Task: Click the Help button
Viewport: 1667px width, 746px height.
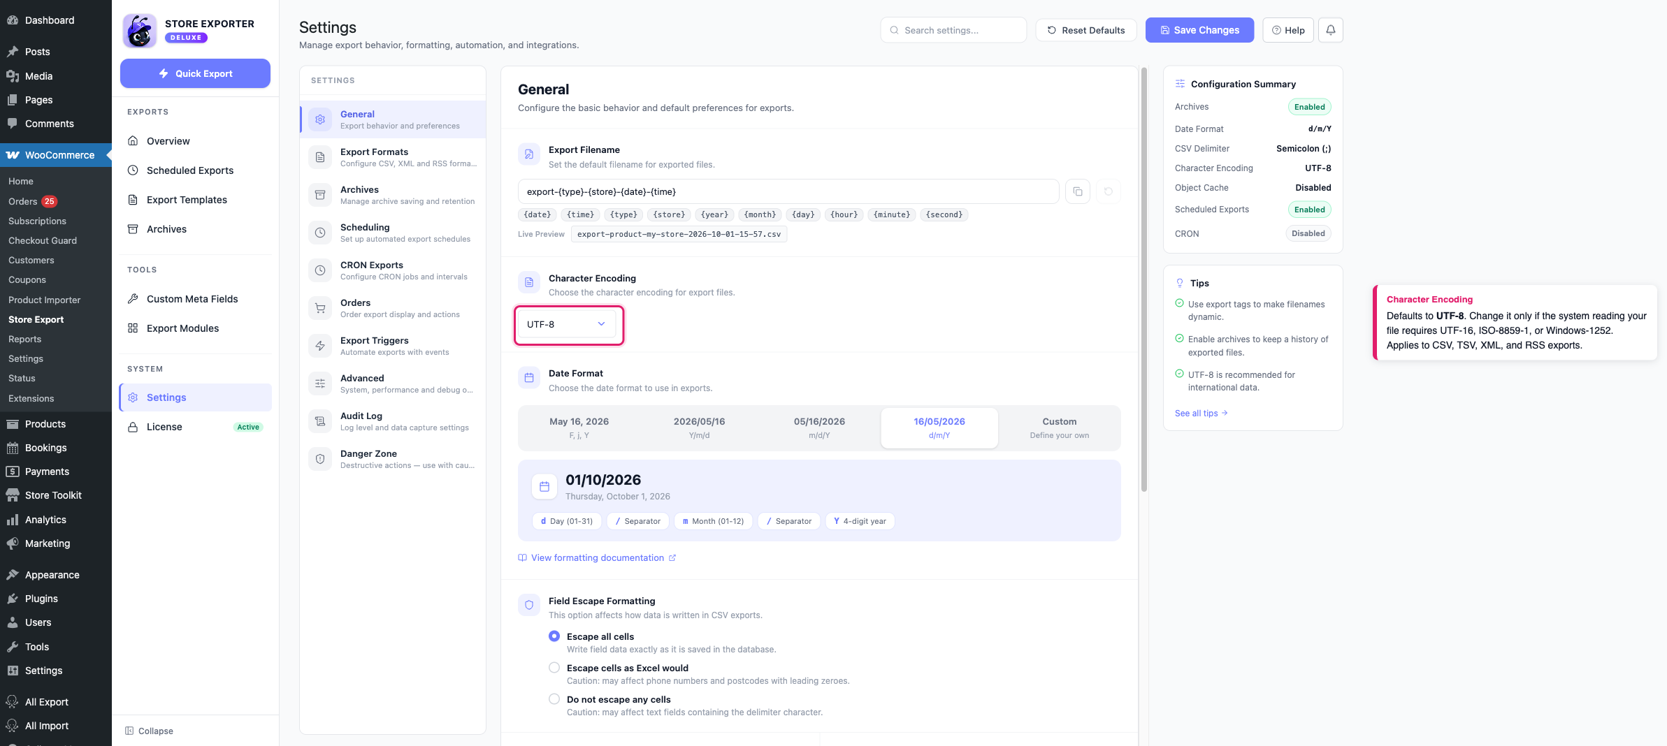Action: 1288,30
